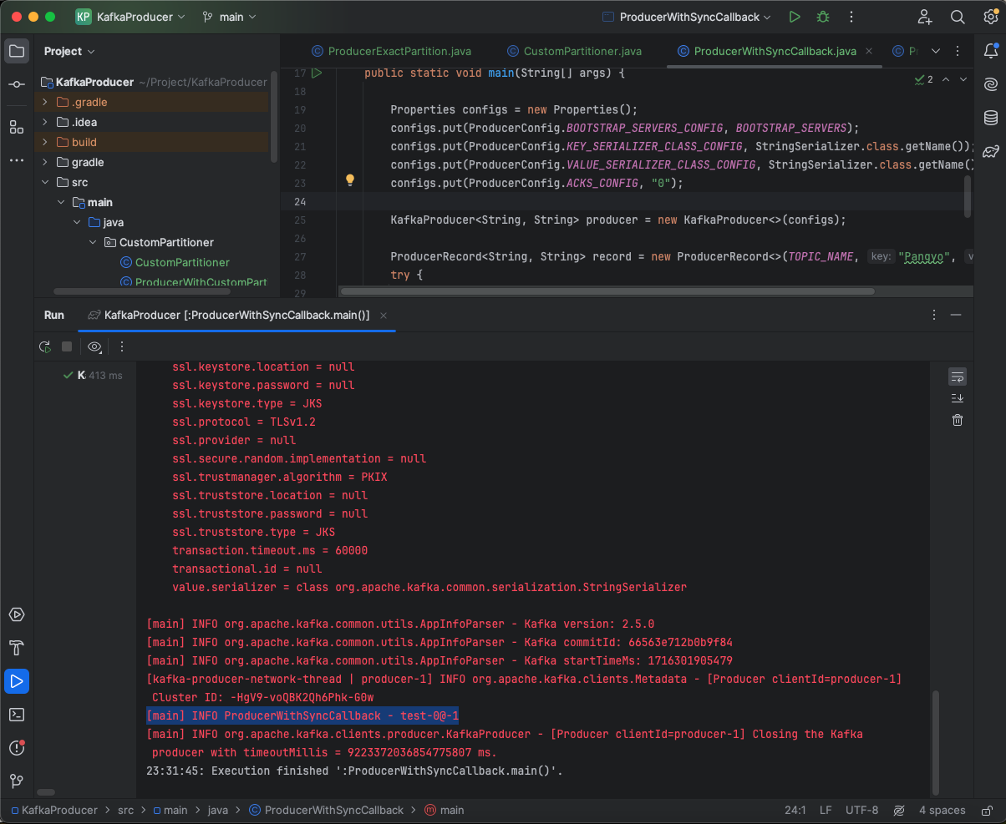This screenshot has height=824, width=1006.
Task: Go to previous highlighted problem arrow
Action: coord(946,79)
